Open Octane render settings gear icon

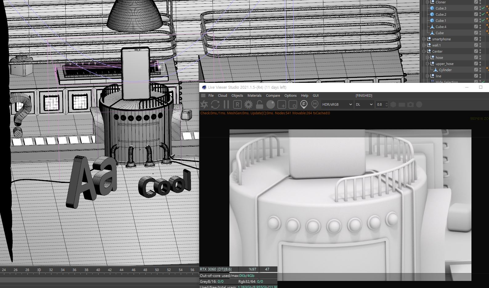click(x=248, y=104)
